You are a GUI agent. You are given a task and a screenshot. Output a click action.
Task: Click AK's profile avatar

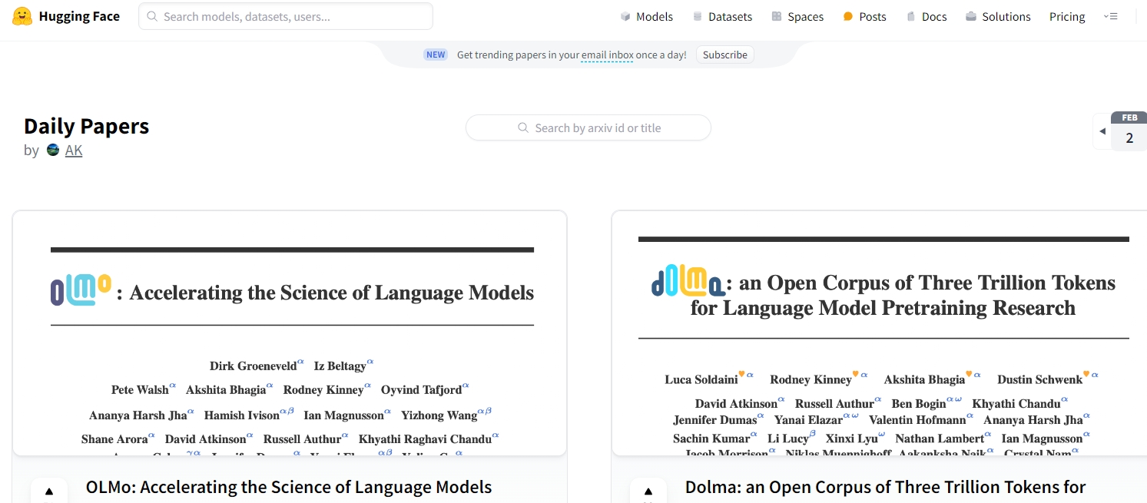(x=53, y=150)
